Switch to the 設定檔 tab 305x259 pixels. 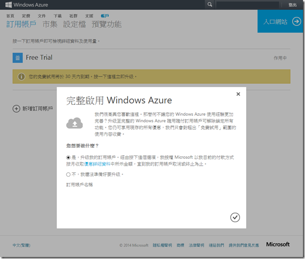coord(74,24)
